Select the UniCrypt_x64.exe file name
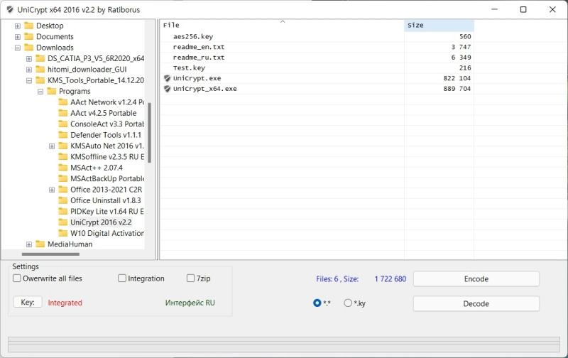 coord(205,89)
